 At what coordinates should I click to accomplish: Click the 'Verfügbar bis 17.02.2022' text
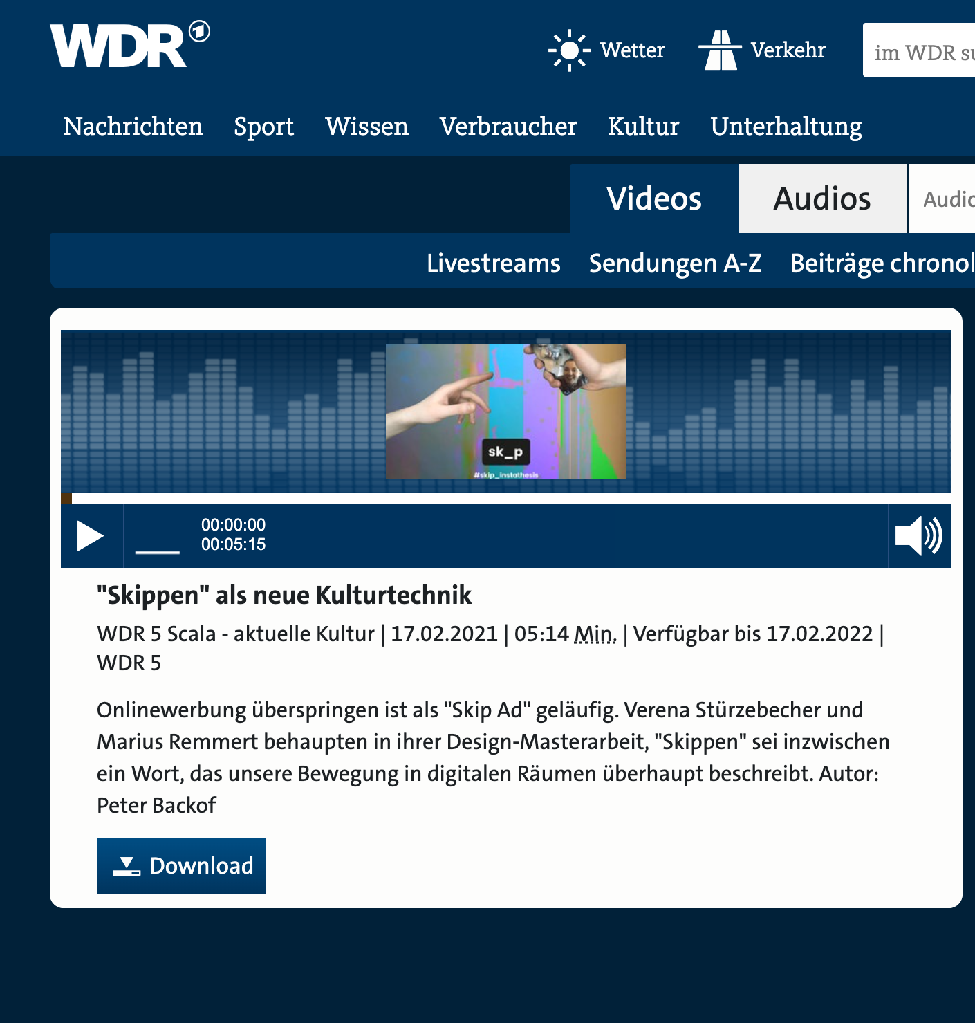point(753,634)
